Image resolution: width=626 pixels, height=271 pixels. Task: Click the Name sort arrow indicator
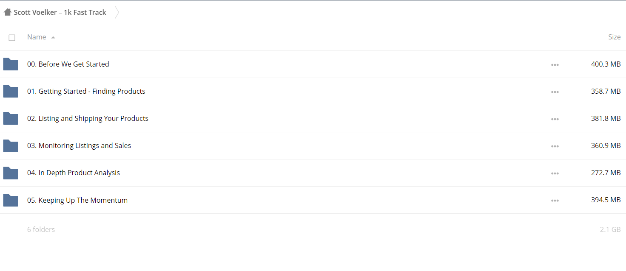(x=53, y=37)
